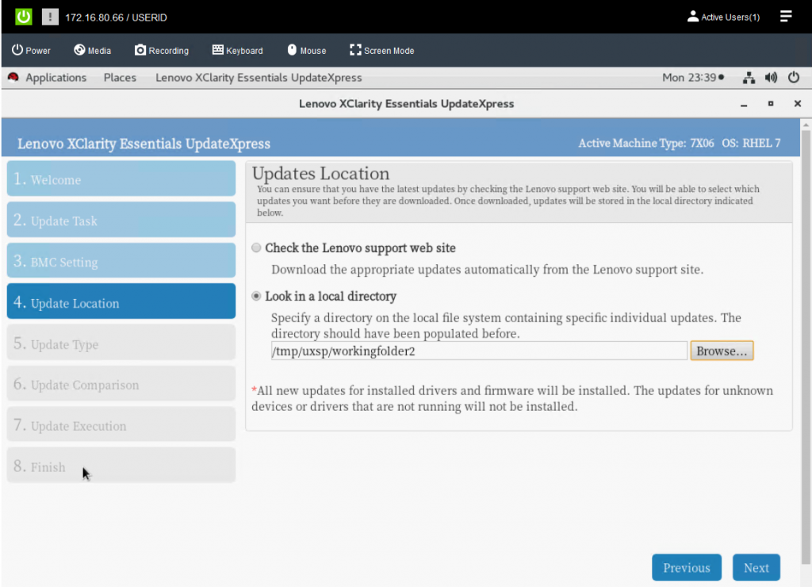
Task: Click the gray exclamation alert icon
Action: point(50,17)
